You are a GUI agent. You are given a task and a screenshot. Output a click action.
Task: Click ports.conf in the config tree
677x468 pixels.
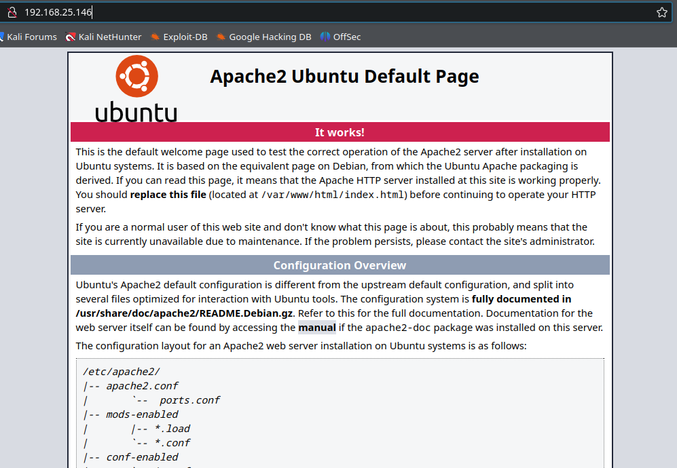coord(189,400)
